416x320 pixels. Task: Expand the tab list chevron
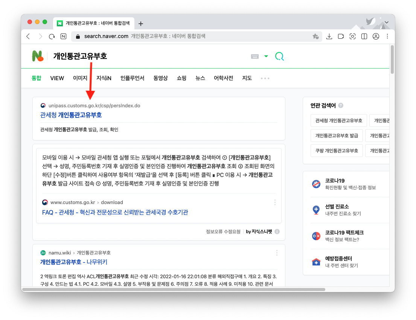point(387,22)
